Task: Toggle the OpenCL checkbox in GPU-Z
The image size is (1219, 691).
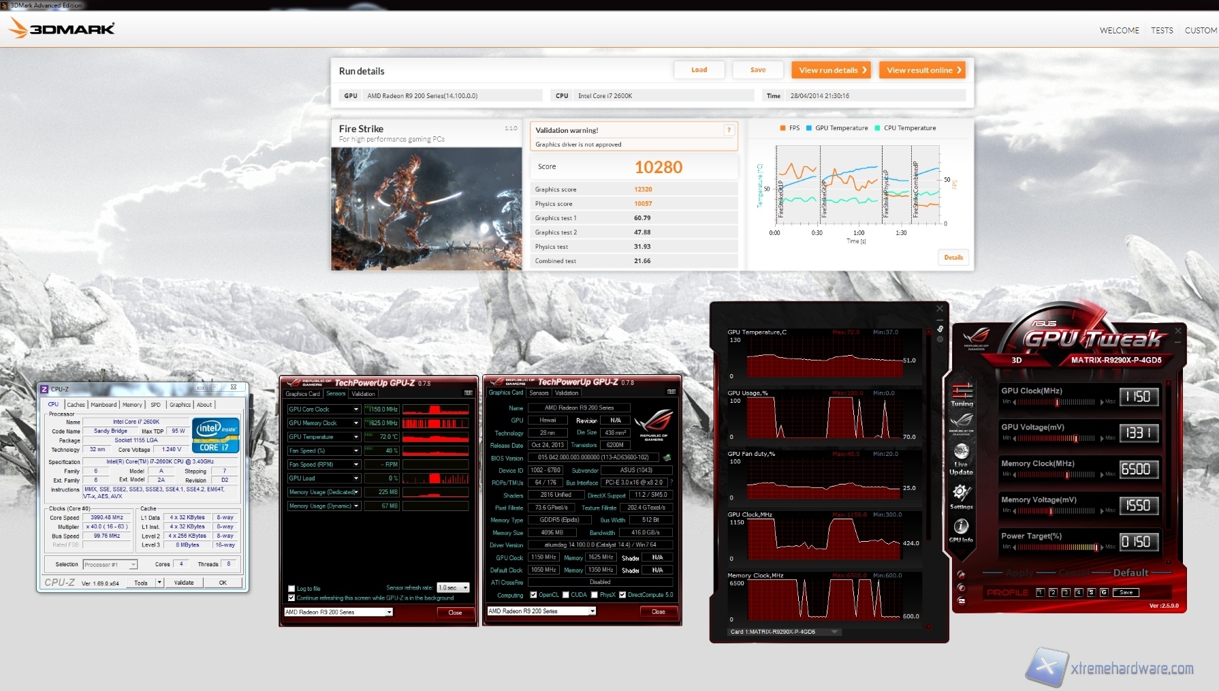Action: tap(534, 595)
